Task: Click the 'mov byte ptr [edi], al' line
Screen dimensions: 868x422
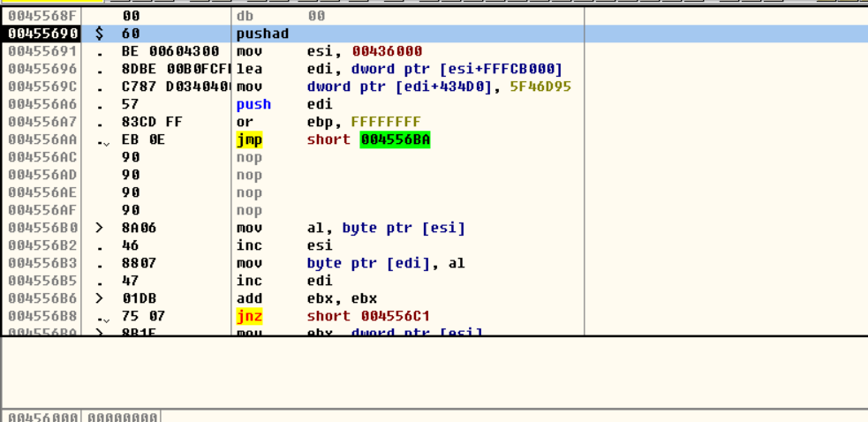Action: (351, 263)
